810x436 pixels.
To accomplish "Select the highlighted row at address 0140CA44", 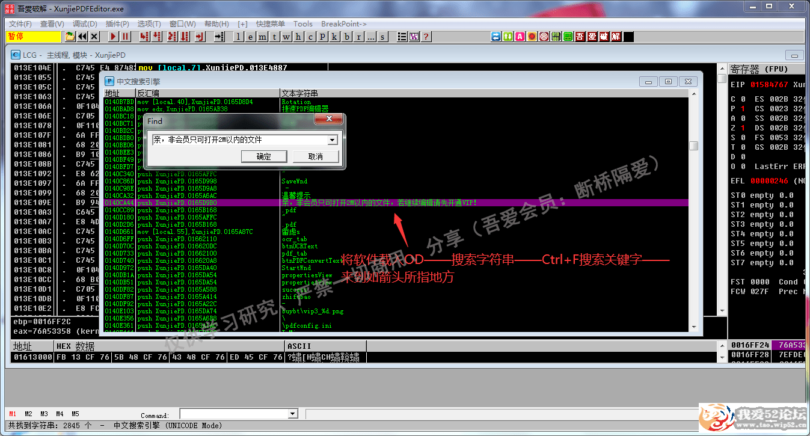I will point(396,203).
